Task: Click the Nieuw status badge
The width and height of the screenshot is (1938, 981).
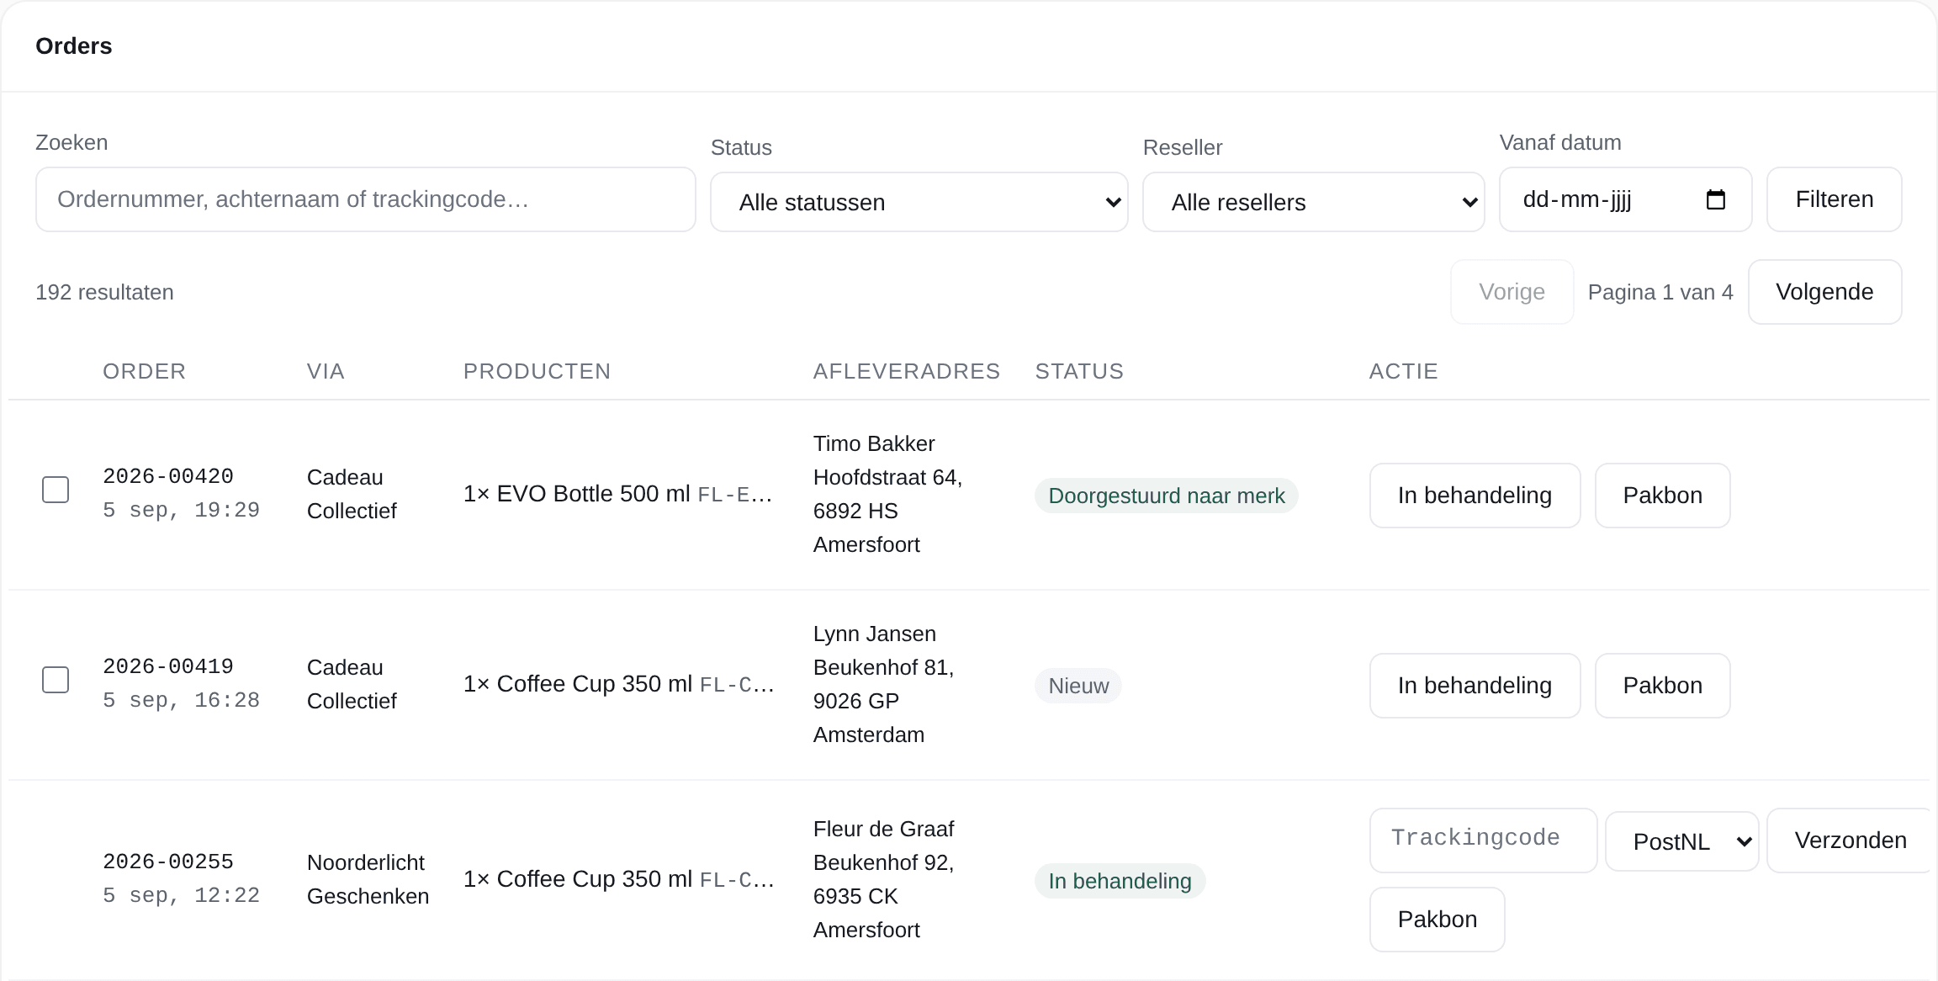Action: coord(1078,686)
